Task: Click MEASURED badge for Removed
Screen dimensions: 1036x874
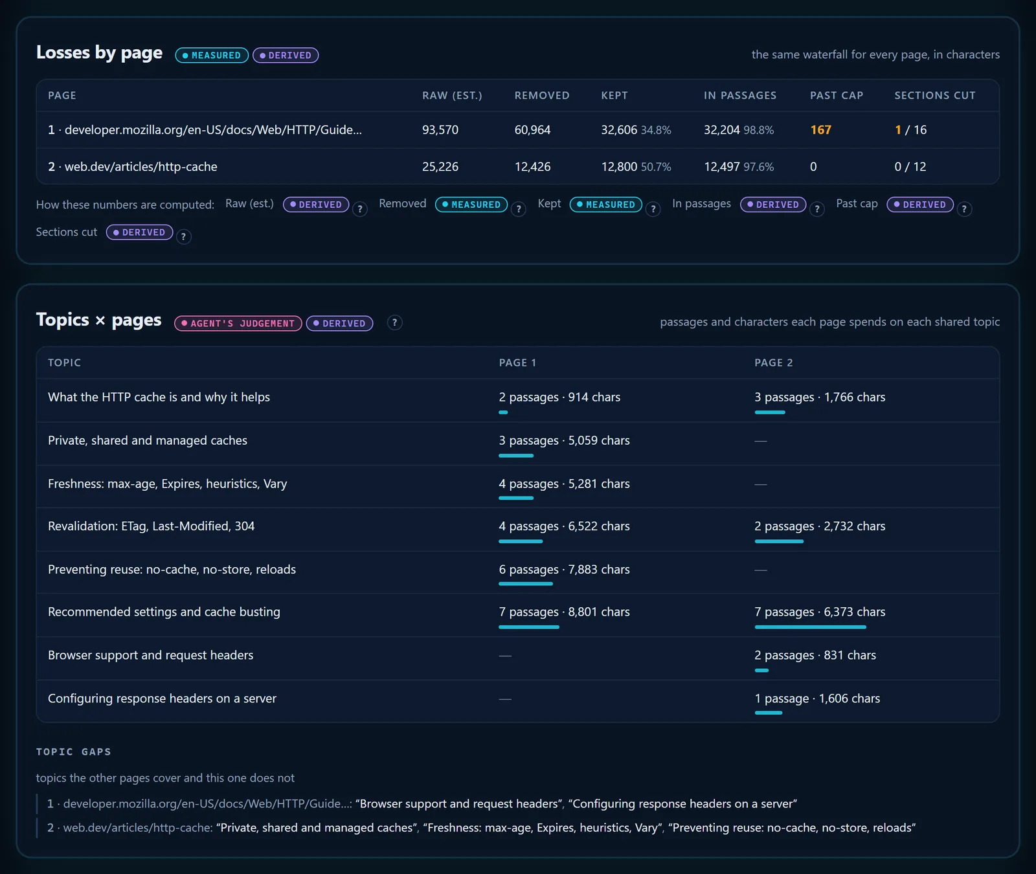Action: pyautogui.click(x=471, y=205)
